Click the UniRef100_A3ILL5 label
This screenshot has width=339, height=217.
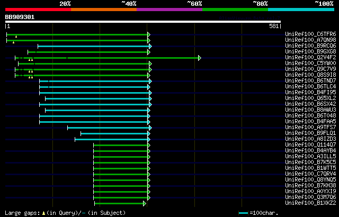tap(311, 157)
